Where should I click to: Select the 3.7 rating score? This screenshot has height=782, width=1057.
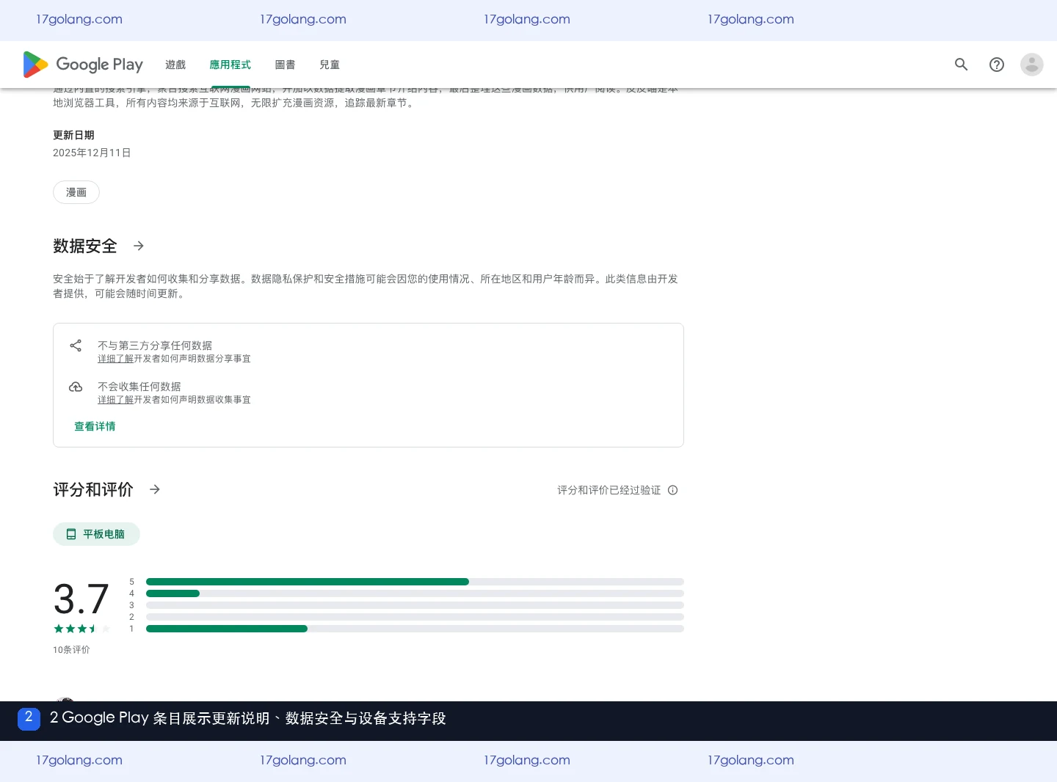point(81,599)
